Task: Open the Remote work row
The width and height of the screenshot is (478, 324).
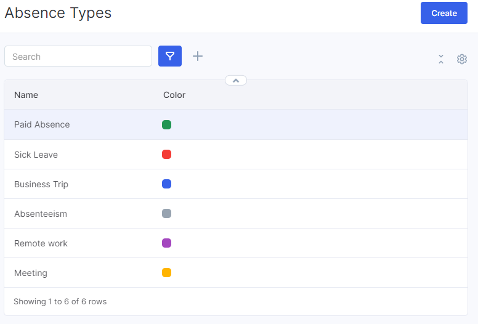Action: point(236,243)
